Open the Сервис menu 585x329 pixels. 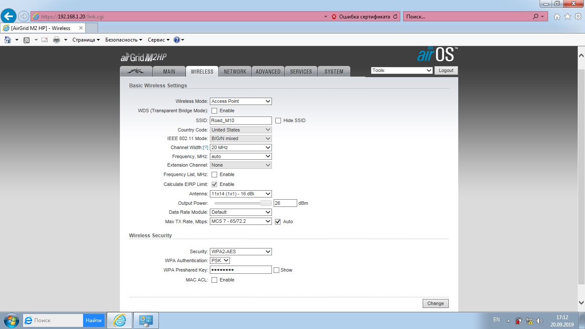click(x=158, y=40)
